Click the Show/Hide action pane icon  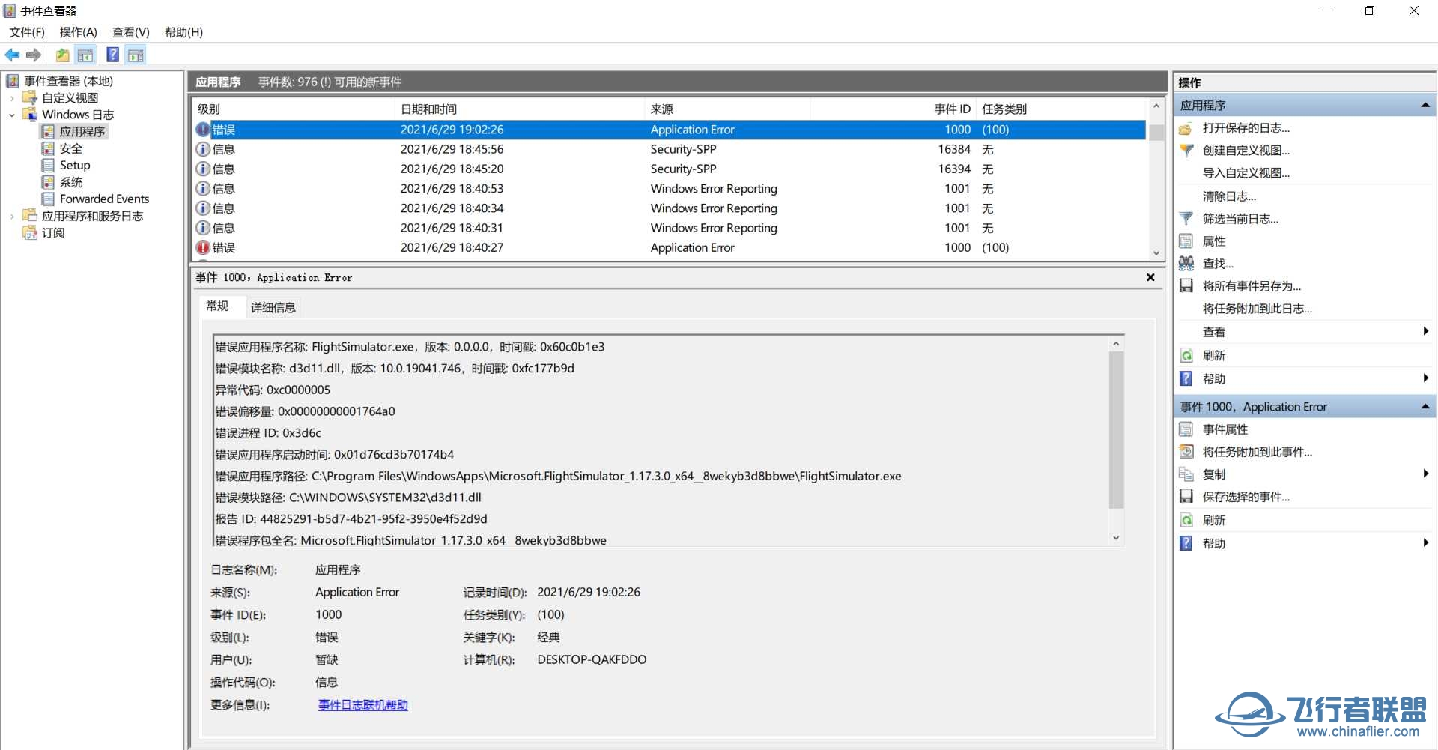tap(136, 55)
